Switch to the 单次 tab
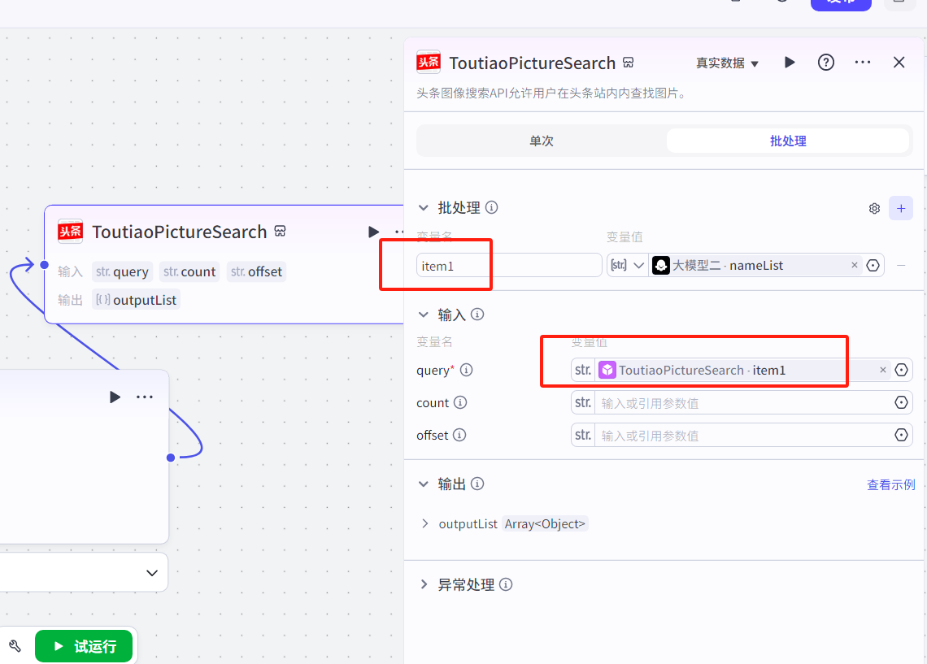 point(542,141)
